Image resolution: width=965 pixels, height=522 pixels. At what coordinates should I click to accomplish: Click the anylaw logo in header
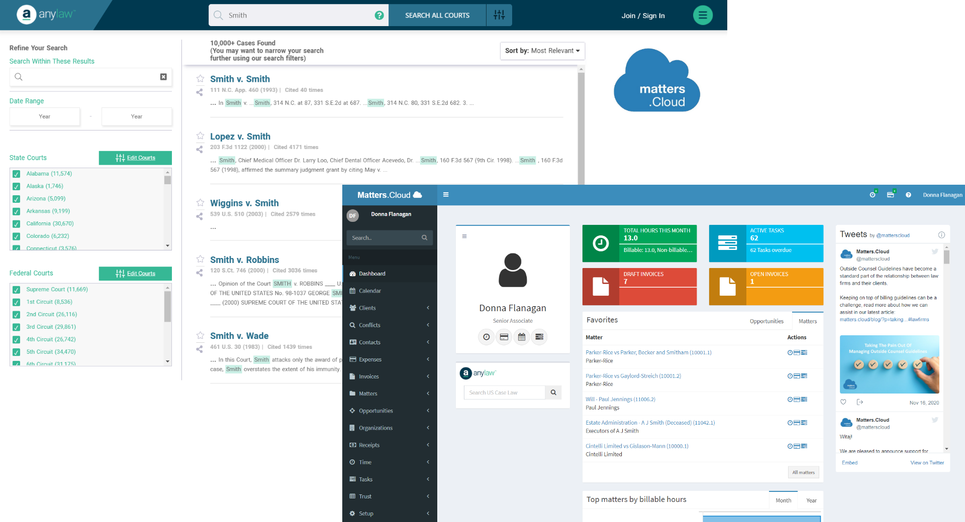click(45, 15)
